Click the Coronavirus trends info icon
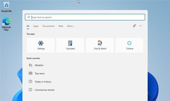The image size is (170, 101). pos(31,90)
